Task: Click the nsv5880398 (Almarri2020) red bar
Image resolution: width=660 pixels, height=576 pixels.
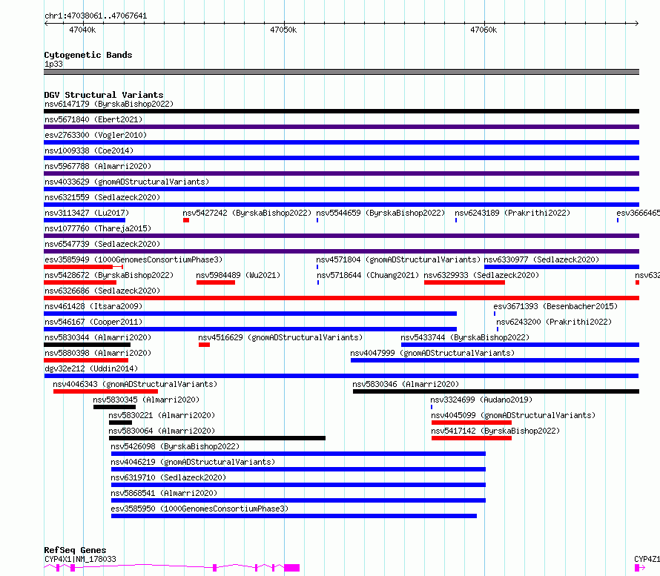Action: [86, 360]
